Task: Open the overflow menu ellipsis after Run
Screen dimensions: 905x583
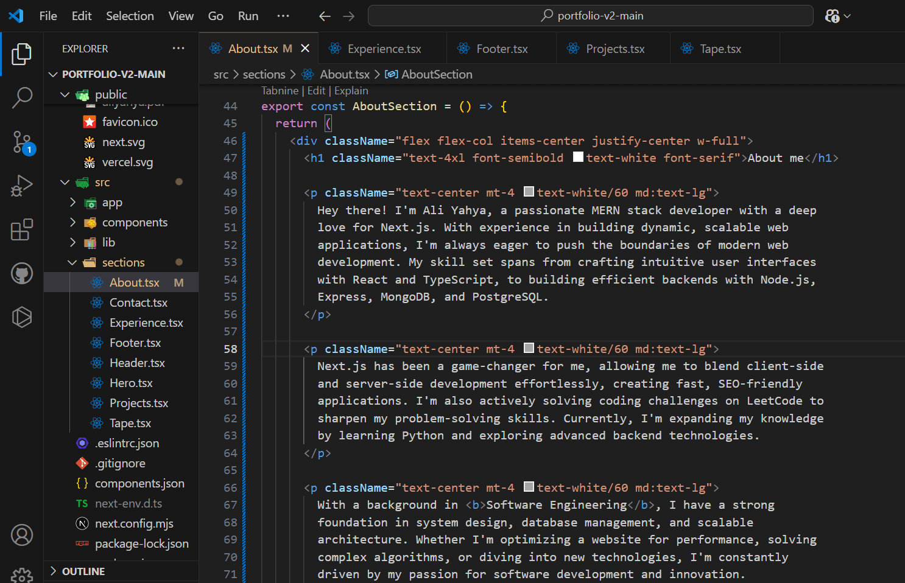Action: 283,16
